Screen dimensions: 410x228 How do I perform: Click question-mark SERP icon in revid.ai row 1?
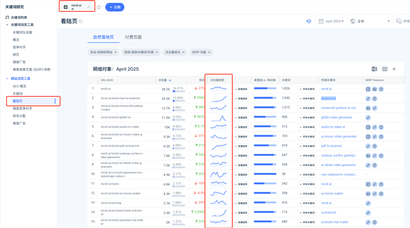tap(381, 89)
